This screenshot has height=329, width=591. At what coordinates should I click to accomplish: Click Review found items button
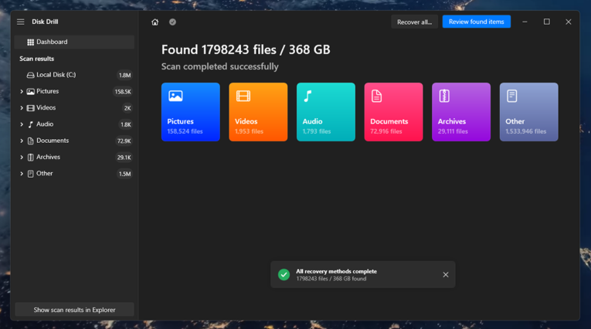(476, 22)
